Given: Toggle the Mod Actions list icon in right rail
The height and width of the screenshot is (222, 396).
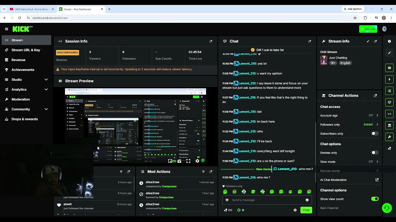Looking at the screenshot, I should click(x=389, y=91).
